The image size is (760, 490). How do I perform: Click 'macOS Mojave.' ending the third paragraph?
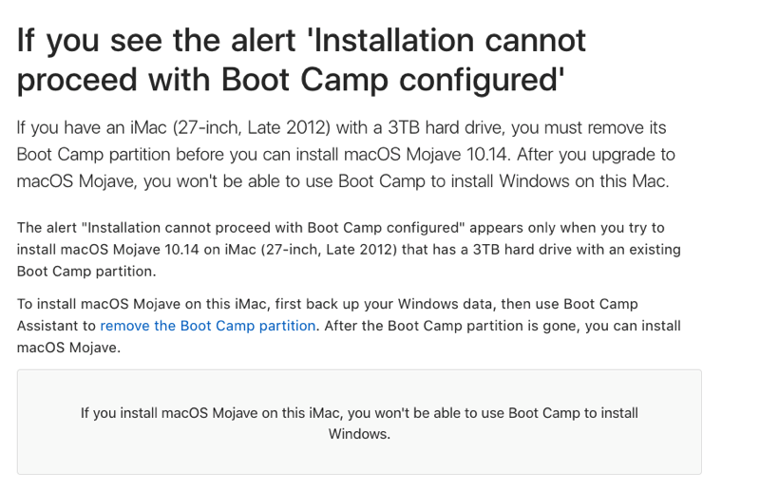click(x=68, y=348)
